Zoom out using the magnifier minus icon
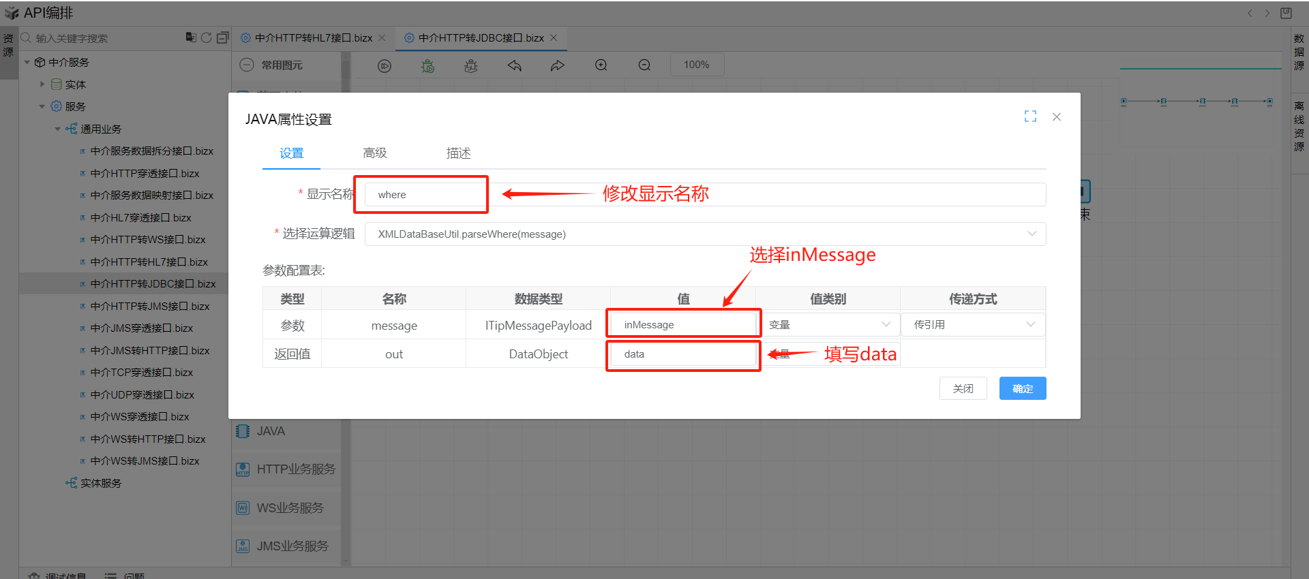Image resolution: width=1309 pixels, height=579 pixels. tap(644, 65)
